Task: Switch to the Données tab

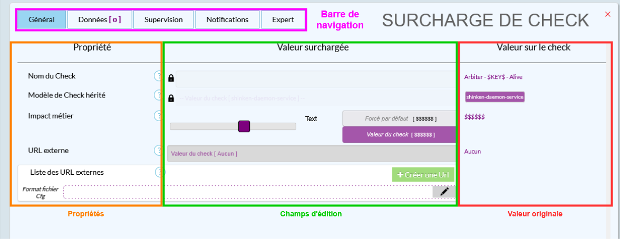Action: point(99,19)
